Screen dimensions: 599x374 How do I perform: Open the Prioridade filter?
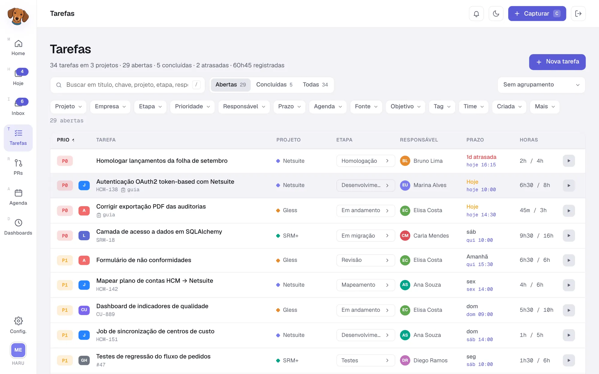tap(192, 107)
